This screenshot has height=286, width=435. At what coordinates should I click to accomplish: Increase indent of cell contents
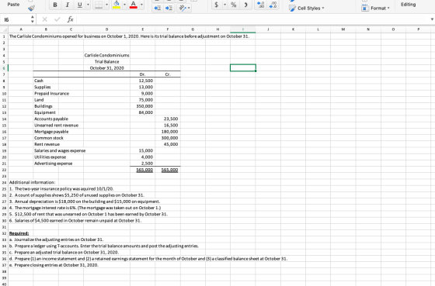pyautogui.click(x=169, y=8)
